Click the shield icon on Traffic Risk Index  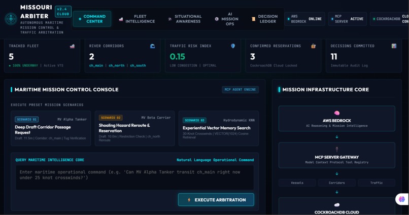233,46
